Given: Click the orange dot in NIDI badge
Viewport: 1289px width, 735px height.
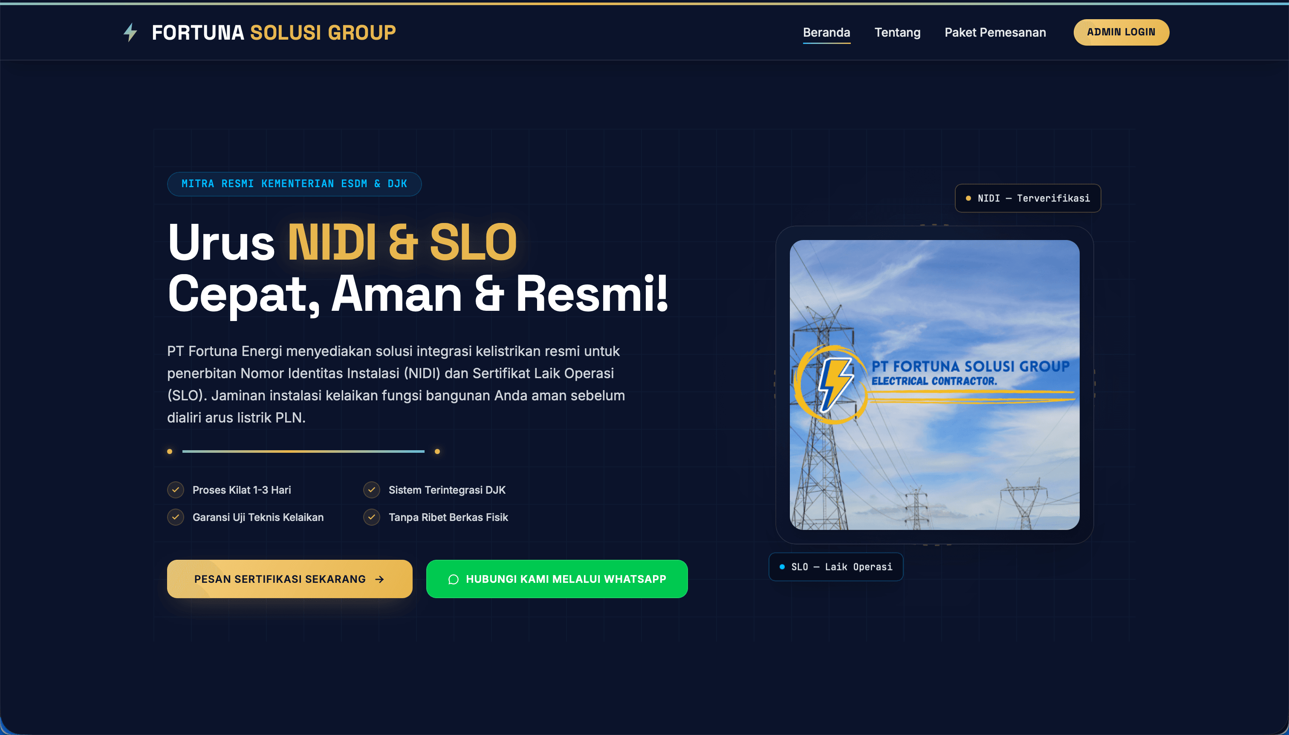Looking at the screenshot, I should 968,198.
